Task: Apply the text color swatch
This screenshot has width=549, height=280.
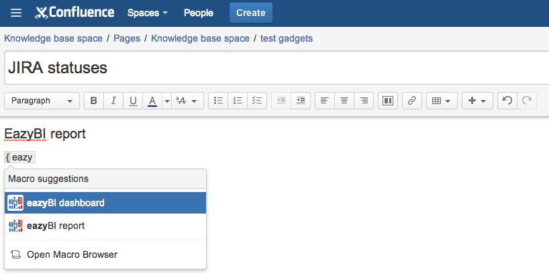Action: point(152,101)
